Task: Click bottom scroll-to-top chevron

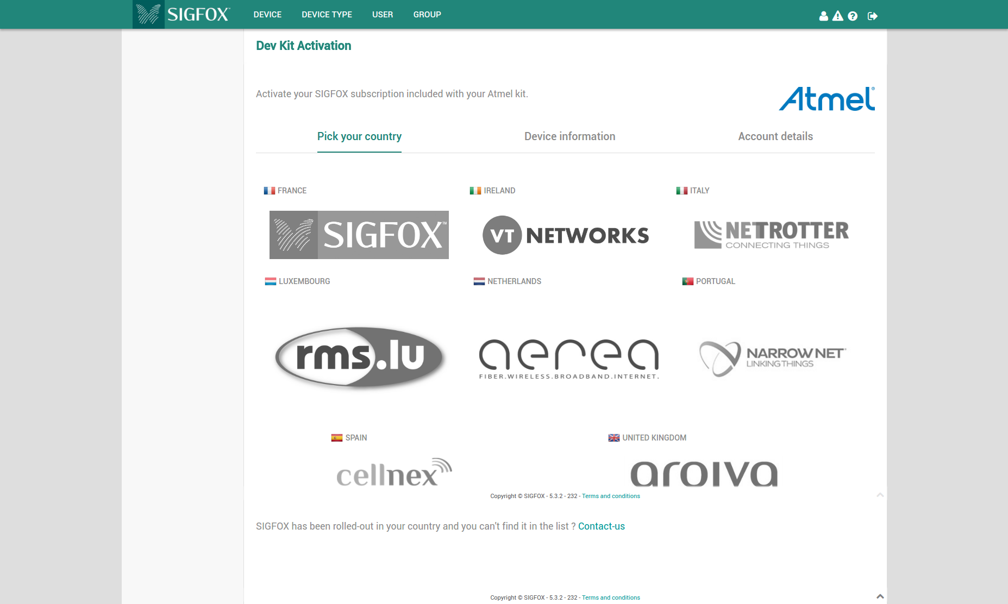Action: click(x=880, y=596)
